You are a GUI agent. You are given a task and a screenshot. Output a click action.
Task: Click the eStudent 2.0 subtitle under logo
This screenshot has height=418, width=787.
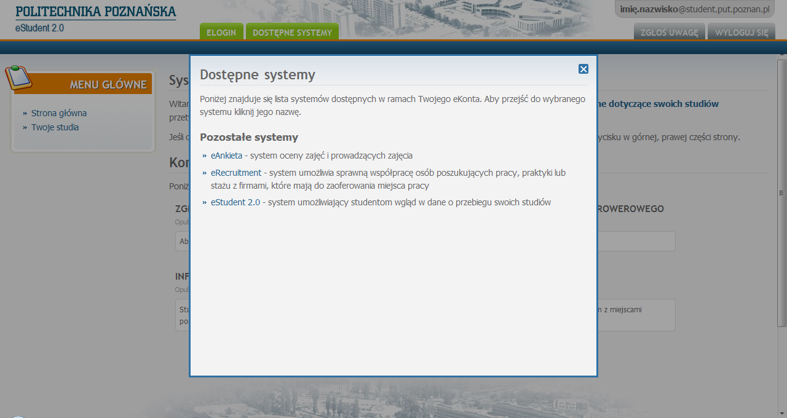[39, 28]
